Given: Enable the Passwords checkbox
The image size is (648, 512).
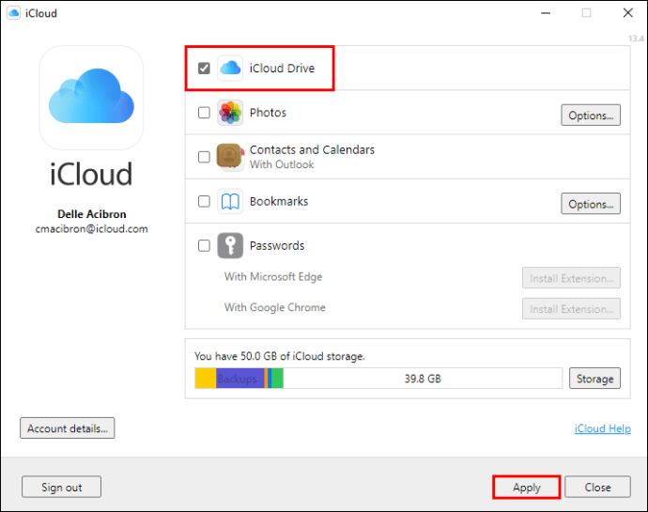Looking at the screenshot, I should [x=204, y=246].
